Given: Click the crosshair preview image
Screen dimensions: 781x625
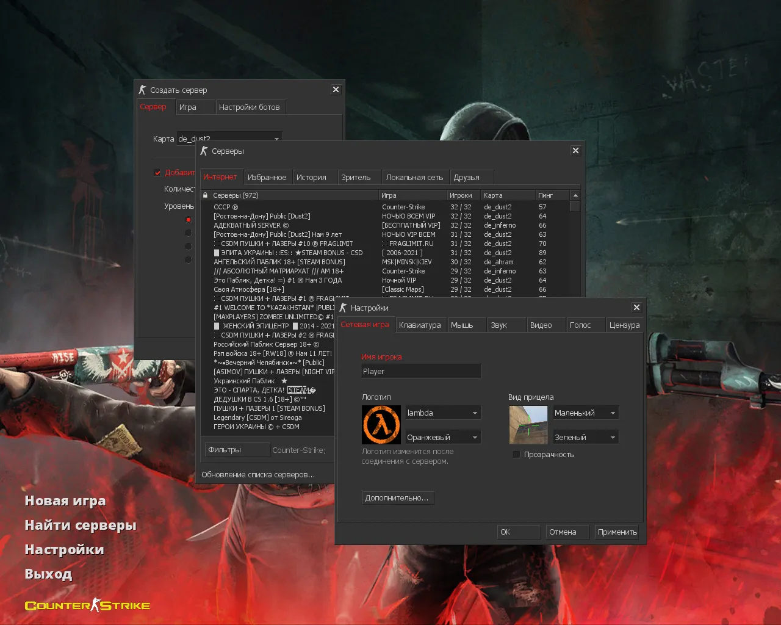Looking at the screenshot, I should pos(528,425).
